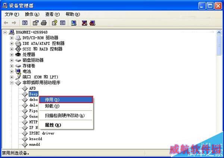Expand the 存储卷 node
This screenshot has height=158, width=224.
(12, 66)
